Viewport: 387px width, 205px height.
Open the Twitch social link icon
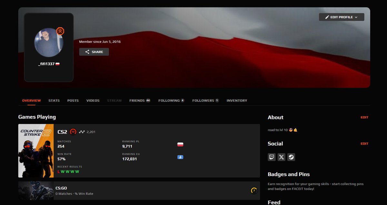coord(272,157)
